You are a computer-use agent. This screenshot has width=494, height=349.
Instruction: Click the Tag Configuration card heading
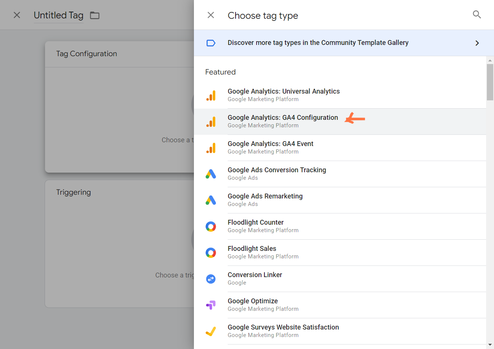[87, 54]
